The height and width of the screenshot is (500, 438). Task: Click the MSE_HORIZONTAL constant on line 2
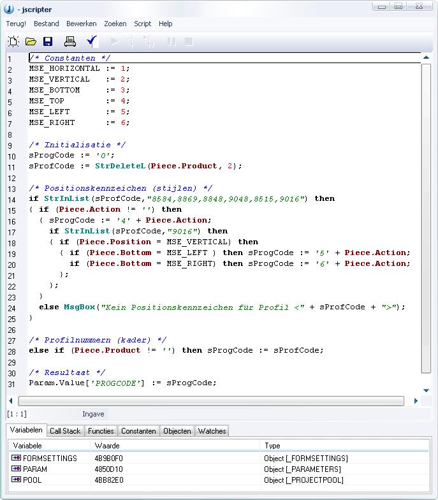click(x=64, y=69)
